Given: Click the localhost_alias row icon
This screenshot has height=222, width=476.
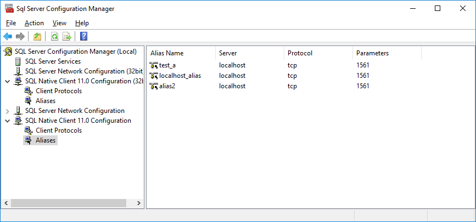Looking at the screenshot, I should (154, 76).
